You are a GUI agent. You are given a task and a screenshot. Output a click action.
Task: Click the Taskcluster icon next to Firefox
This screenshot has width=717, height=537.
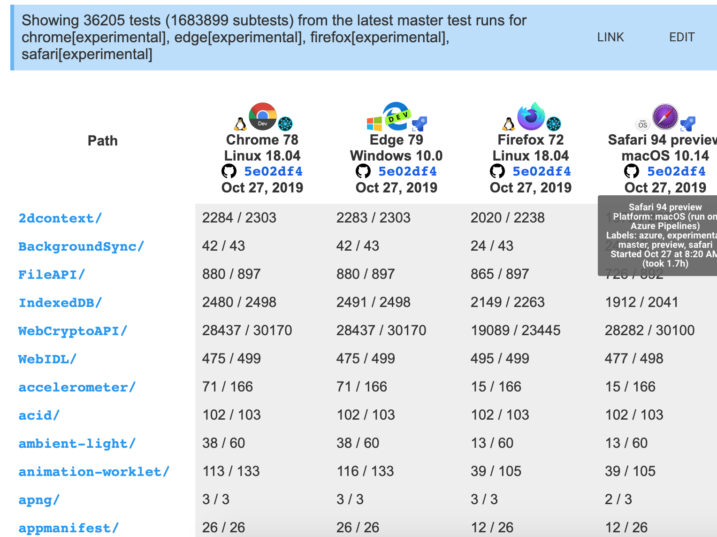click(x=554, y=124)
